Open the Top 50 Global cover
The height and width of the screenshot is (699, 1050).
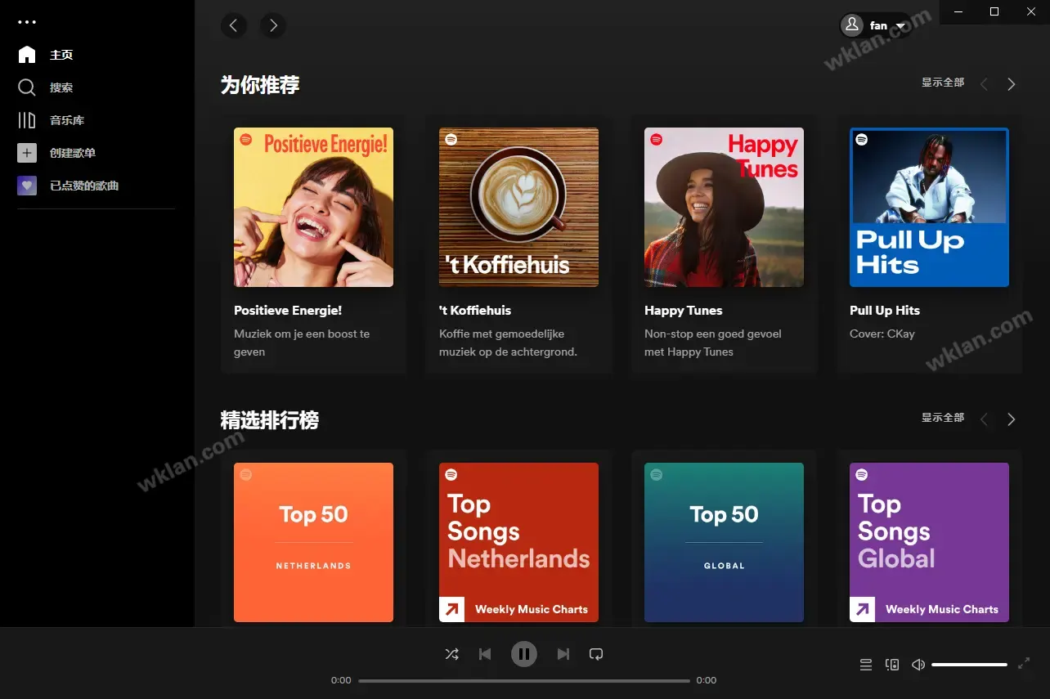click(724, 542)
